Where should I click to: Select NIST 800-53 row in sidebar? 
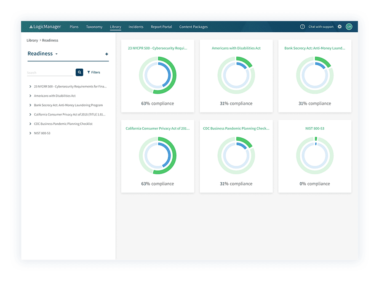point(42,133)
